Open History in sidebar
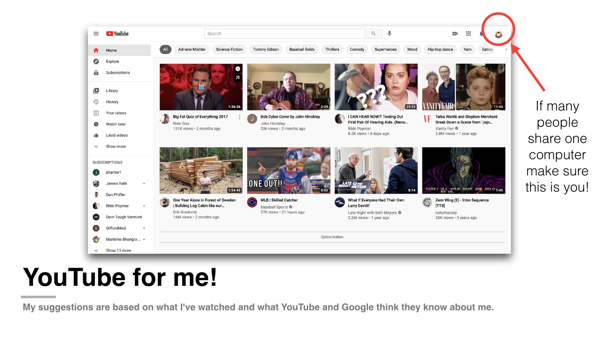Image resolution: width=599 pixels, height=337 pixels. 119,102
